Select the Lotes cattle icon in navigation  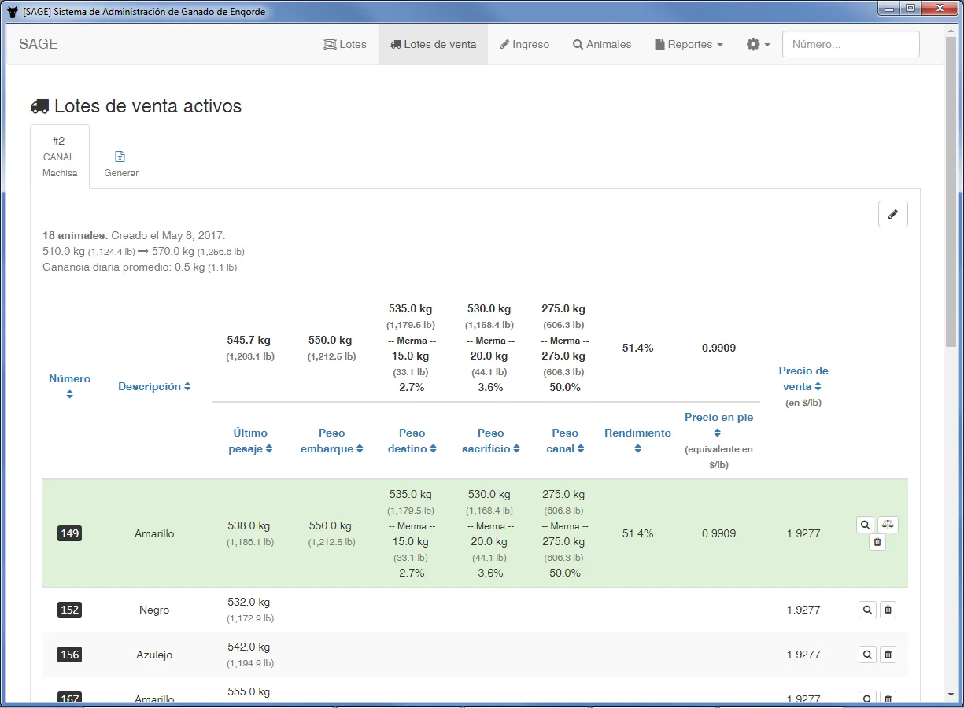point(345,44)
